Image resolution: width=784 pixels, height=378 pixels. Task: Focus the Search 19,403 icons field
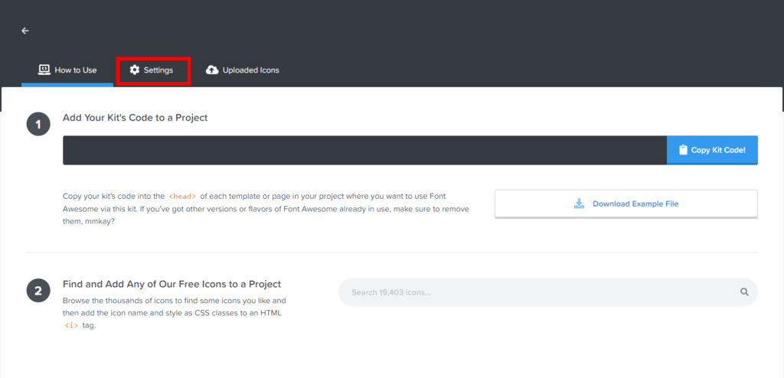coord(536,292)
